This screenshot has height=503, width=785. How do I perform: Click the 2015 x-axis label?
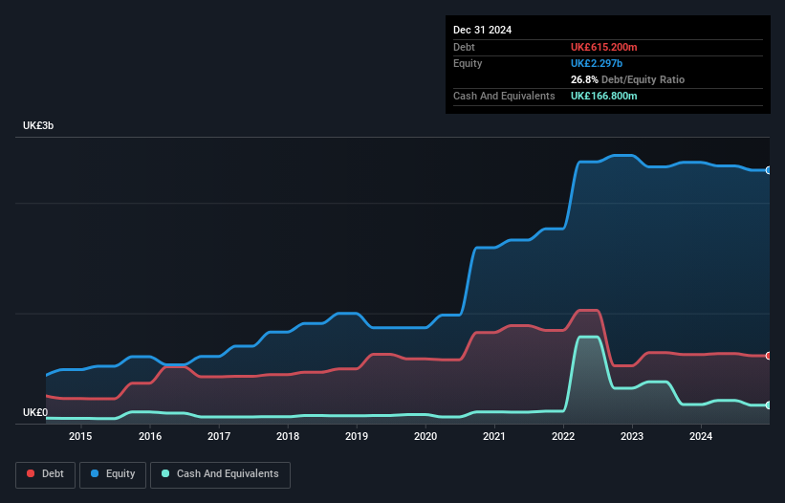[x=80, y=436]
